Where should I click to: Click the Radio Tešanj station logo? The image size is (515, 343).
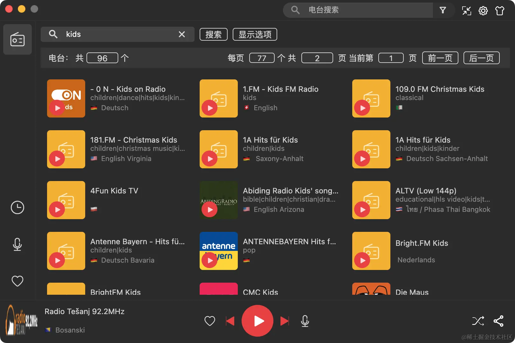click(22, 320)
